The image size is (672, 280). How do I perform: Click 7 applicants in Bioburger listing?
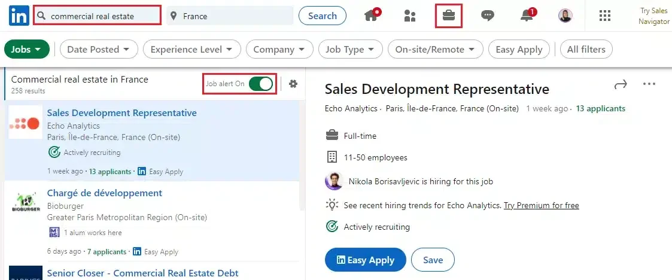[x=107, y=252]
